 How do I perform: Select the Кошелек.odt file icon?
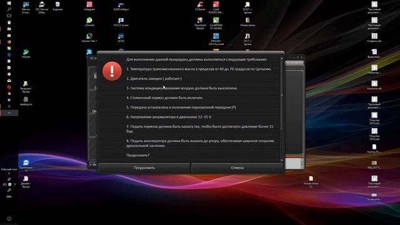coord(374,85)
